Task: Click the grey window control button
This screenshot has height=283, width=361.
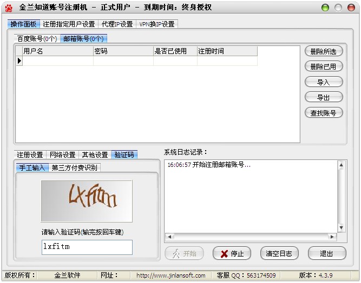Action: (x=338, y=8)
